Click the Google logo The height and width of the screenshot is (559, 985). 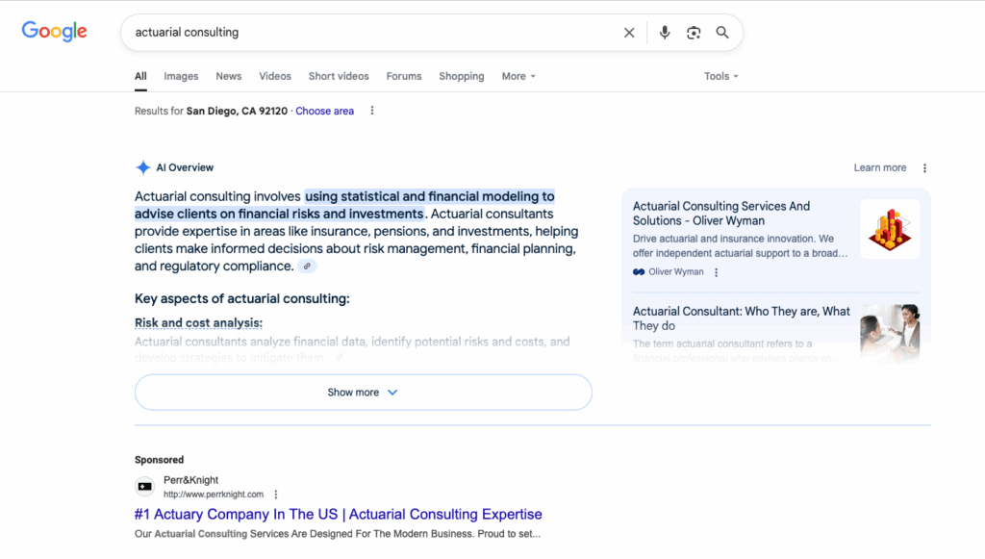click(54, 32)
